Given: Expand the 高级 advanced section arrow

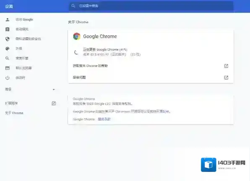Looking at the screenshot, I should [54, 90].
